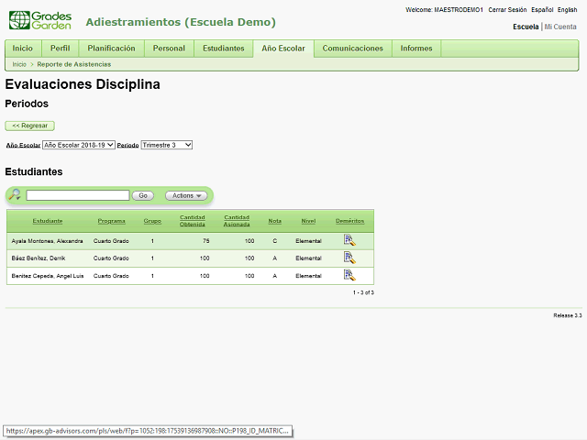Open the Periodo Trimestre 3 dropdown

click(x=167, y=145)
